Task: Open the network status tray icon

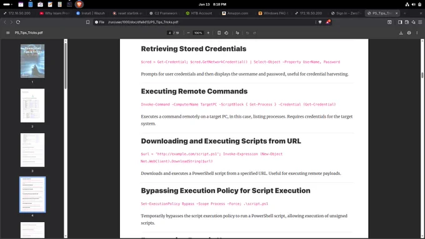Action: point(407,4)
